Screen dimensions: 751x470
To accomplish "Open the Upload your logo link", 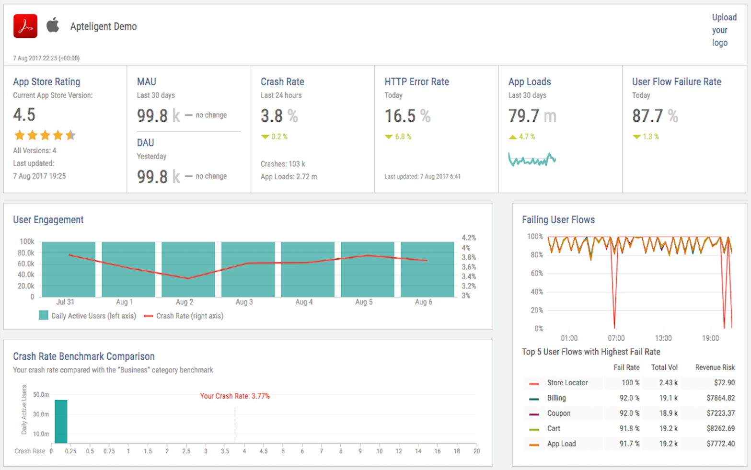I will 724,30.
